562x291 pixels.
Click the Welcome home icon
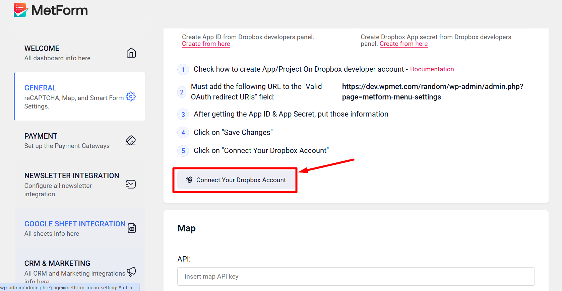coord(131,53)
